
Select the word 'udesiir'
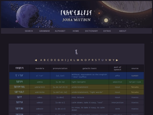[x=40, y=109]
